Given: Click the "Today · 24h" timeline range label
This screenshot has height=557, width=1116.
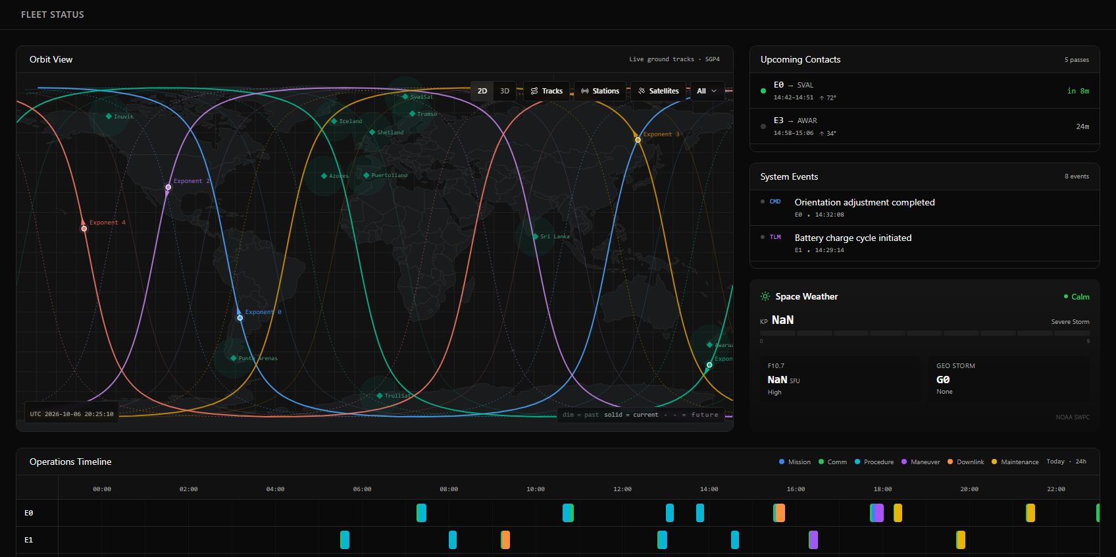Looking at the screenshot, I should pyautogui.click(x=1066, y=462).
